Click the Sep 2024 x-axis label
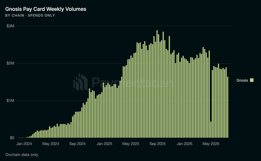This screenshot has width=261, height=161. pos(78,144)
